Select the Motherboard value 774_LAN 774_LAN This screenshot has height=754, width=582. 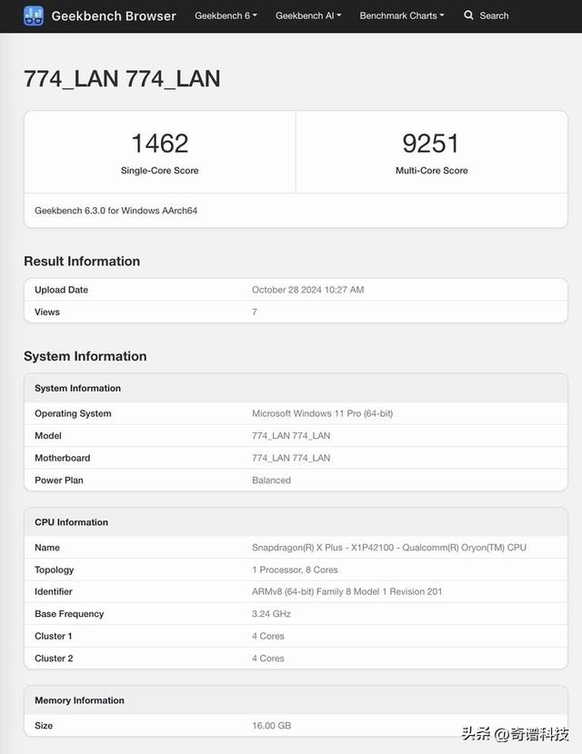point(291,458)
